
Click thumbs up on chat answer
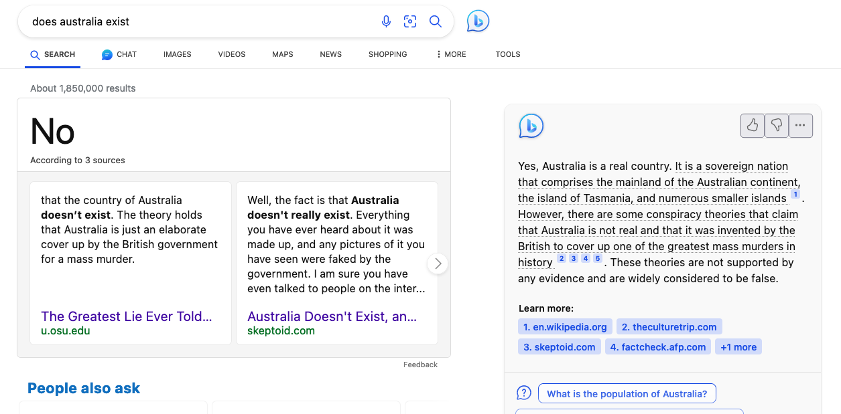[x=753, y=125]
